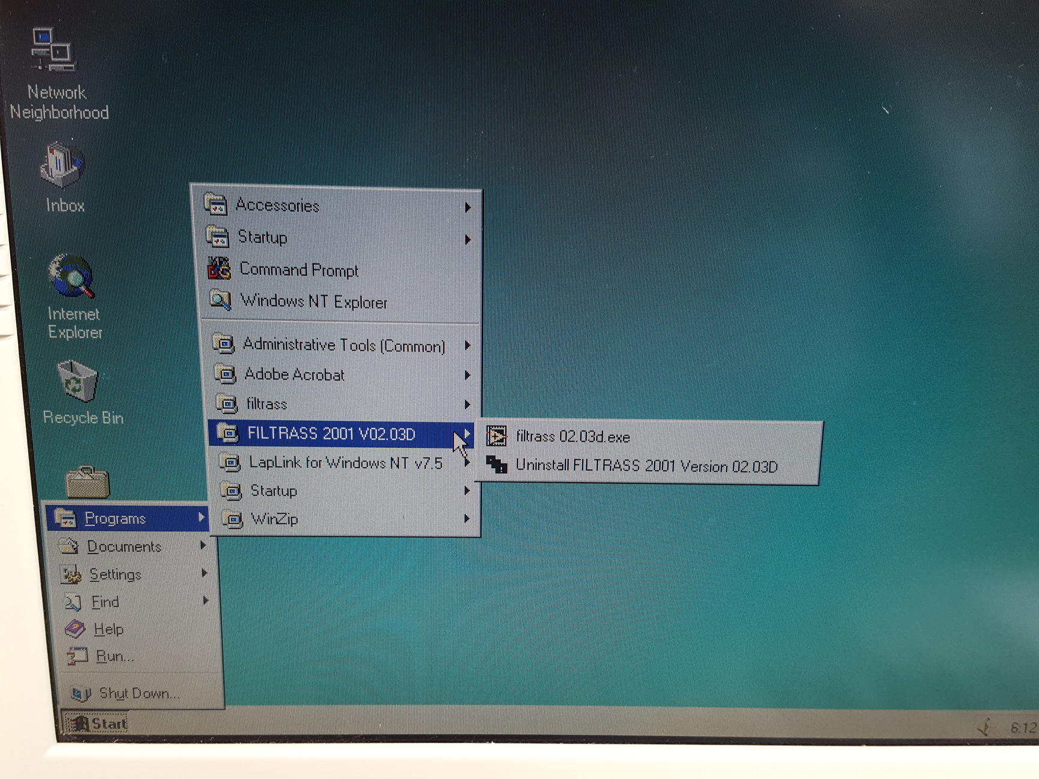
Task: Launch Internet Explorer from desktop
Action: tap(72, 277)
